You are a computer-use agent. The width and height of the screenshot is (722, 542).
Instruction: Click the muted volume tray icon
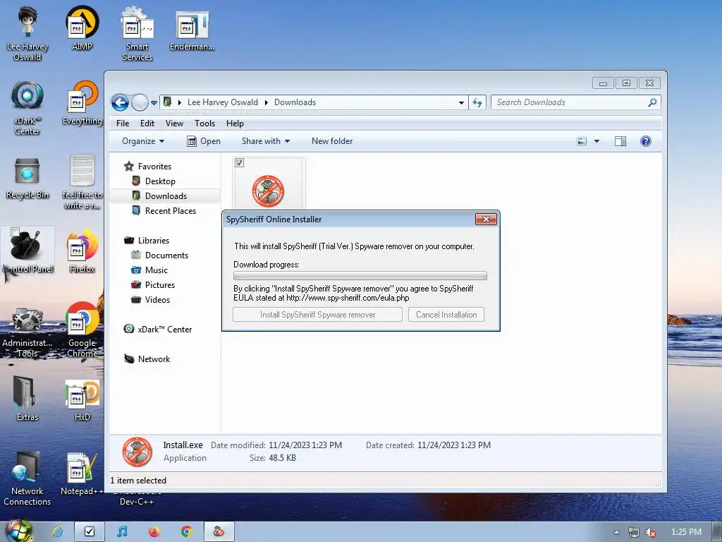point(651,532)
